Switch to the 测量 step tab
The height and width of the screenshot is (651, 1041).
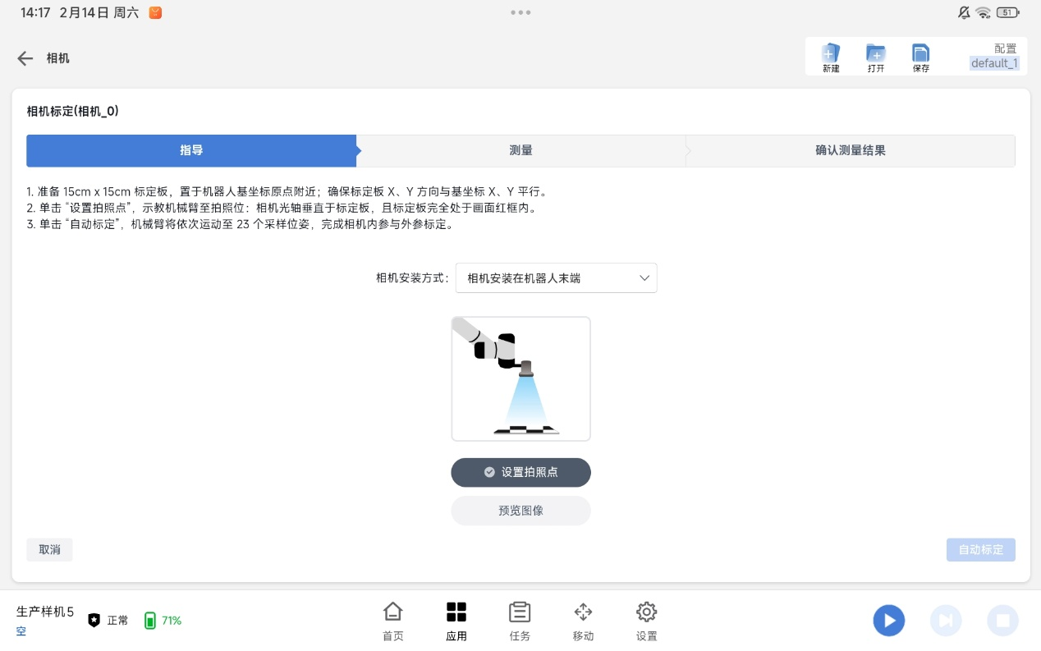point(520,151)
